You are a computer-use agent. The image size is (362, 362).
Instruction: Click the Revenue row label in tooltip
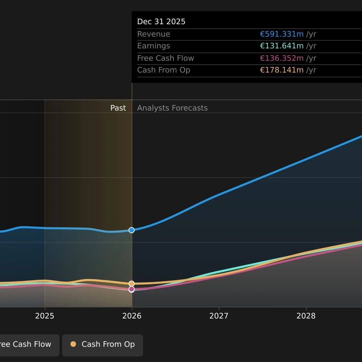point(154,34)
